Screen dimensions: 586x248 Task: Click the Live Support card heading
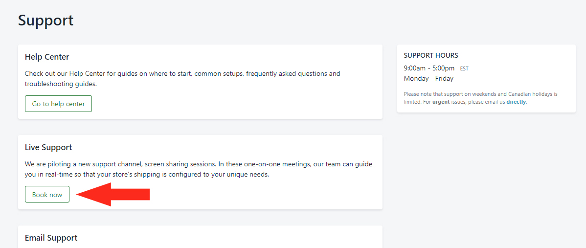click(48, 147)
